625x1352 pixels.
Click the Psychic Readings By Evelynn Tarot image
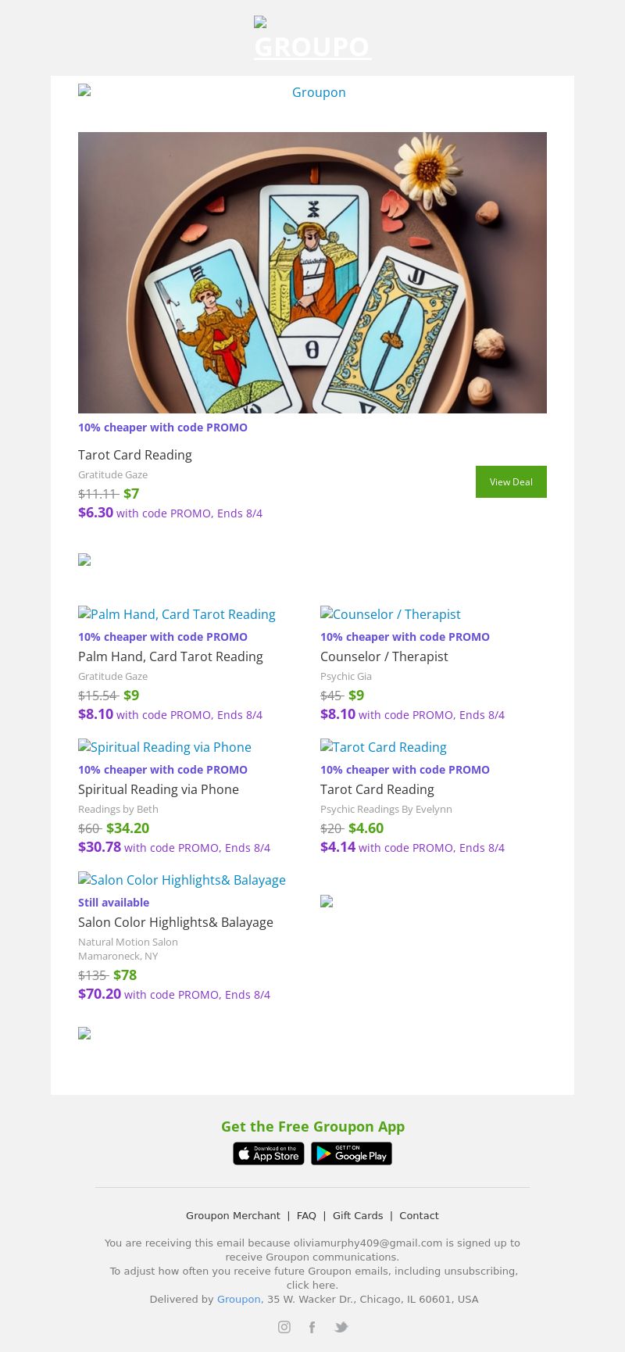(x=384, y=747)
